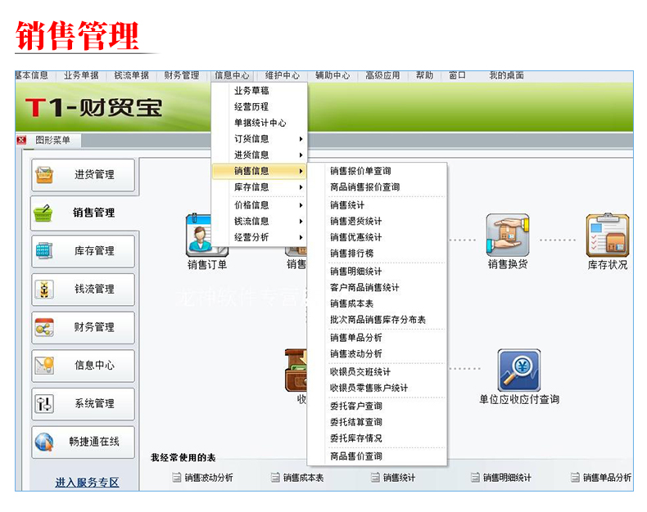Click the 系统管理 sliders icon
Image resolution: width=647 pixels, height=512 pixels.
click(44, 403)
